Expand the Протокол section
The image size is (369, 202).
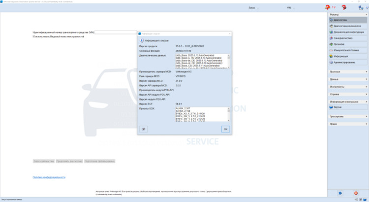347,72
